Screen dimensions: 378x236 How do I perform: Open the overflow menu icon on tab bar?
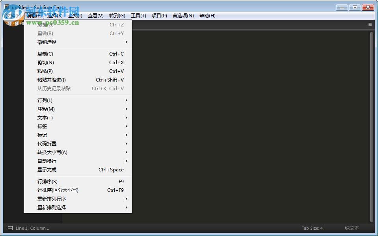pyautogui.click(x=370, y=24)
